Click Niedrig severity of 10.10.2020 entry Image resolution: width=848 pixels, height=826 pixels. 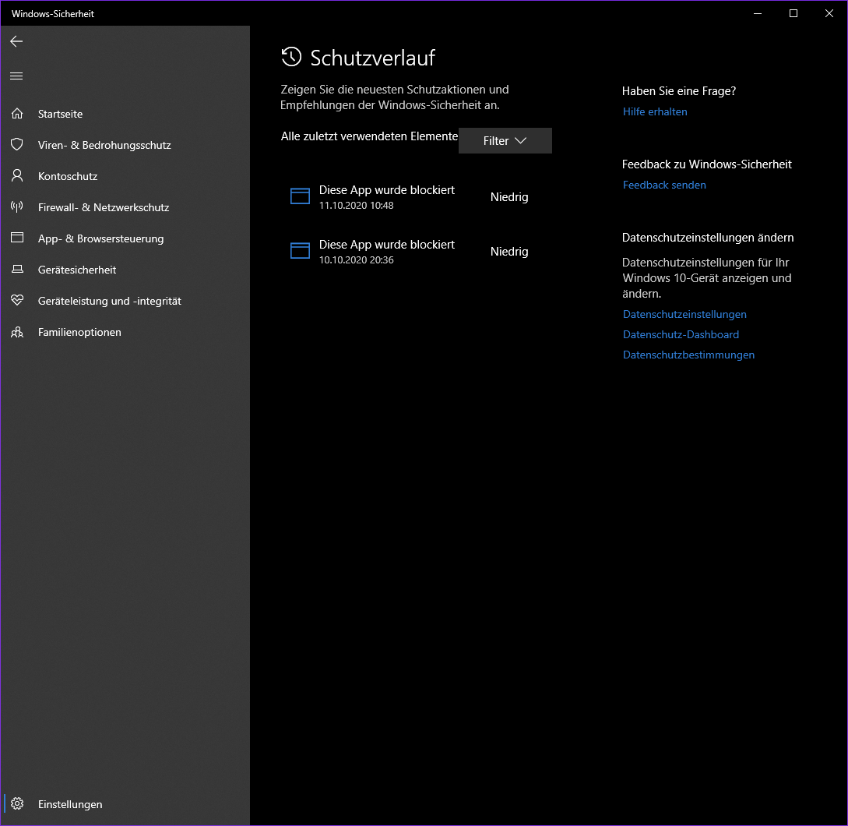pyautogui.click(x=509, y=252)
